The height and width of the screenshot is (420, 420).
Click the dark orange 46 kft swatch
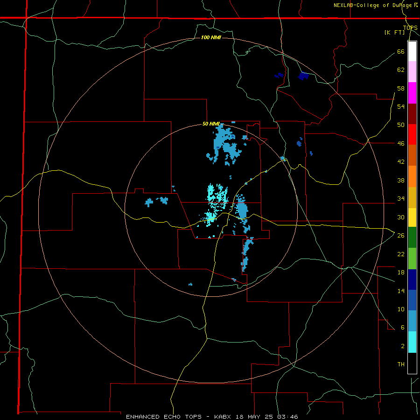[x=412, y=155]
